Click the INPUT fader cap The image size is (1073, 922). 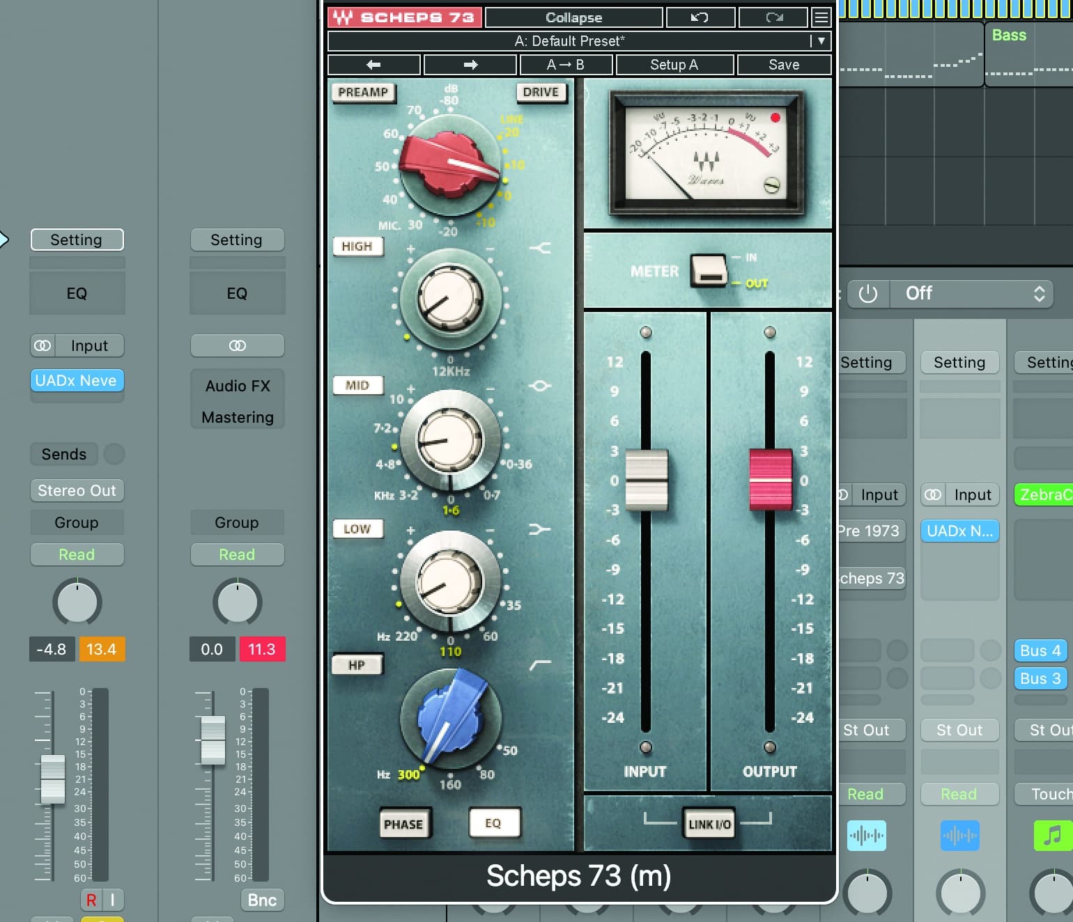pyautogui.click(x=647, y=480)
